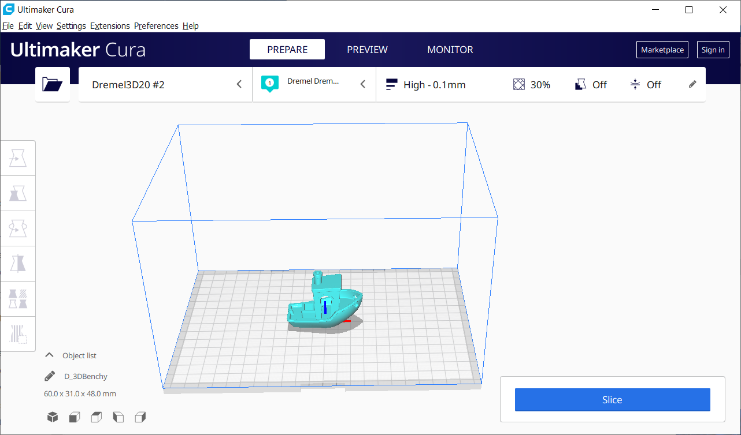Switch to the MONITOR stage tab
The width and height of the screenshot is (741, 435).
pyautogui.click(x=450, y=50)
